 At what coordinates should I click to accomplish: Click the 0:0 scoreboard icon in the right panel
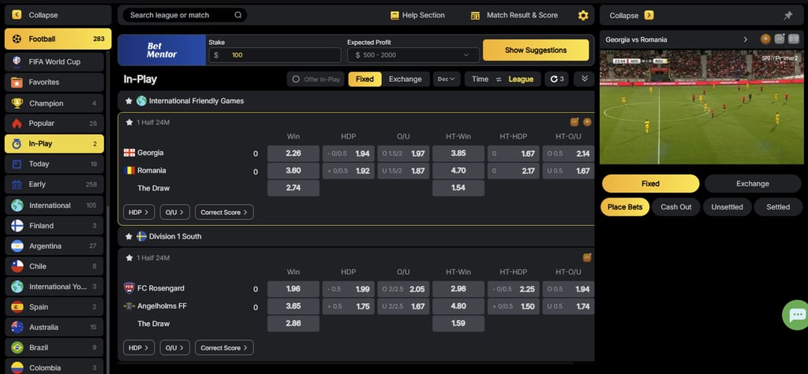point(794,39)
